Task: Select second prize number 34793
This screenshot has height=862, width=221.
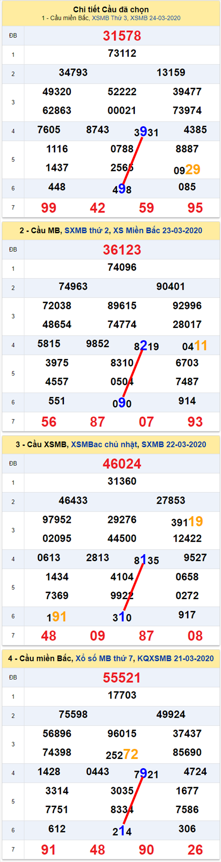Action: tap(73, 73)
